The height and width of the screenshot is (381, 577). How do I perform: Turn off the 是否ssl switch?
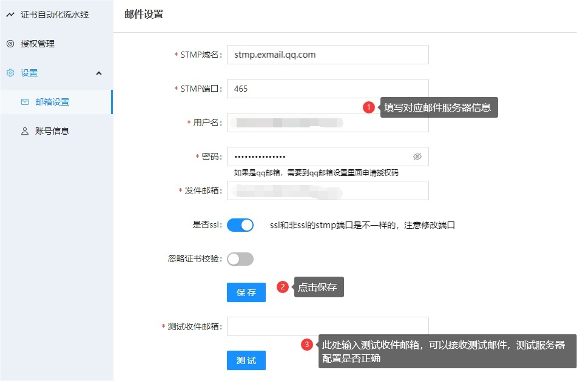240,225
